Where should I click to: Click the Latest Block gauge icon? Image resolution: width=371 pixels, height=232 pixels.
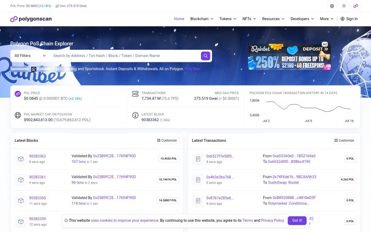tap(135, 115)
